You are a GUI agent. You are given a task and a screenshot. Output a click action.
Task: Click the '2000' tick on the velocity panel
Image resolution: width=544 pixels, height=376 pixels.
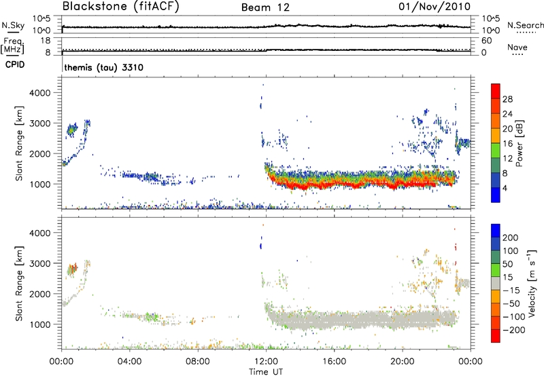pos(40,294)
